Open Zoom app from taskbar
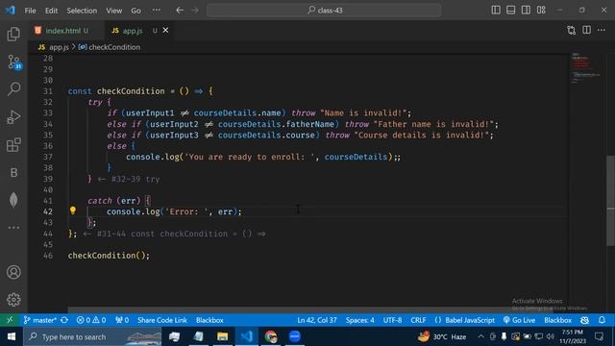 (x=295, y=336)
